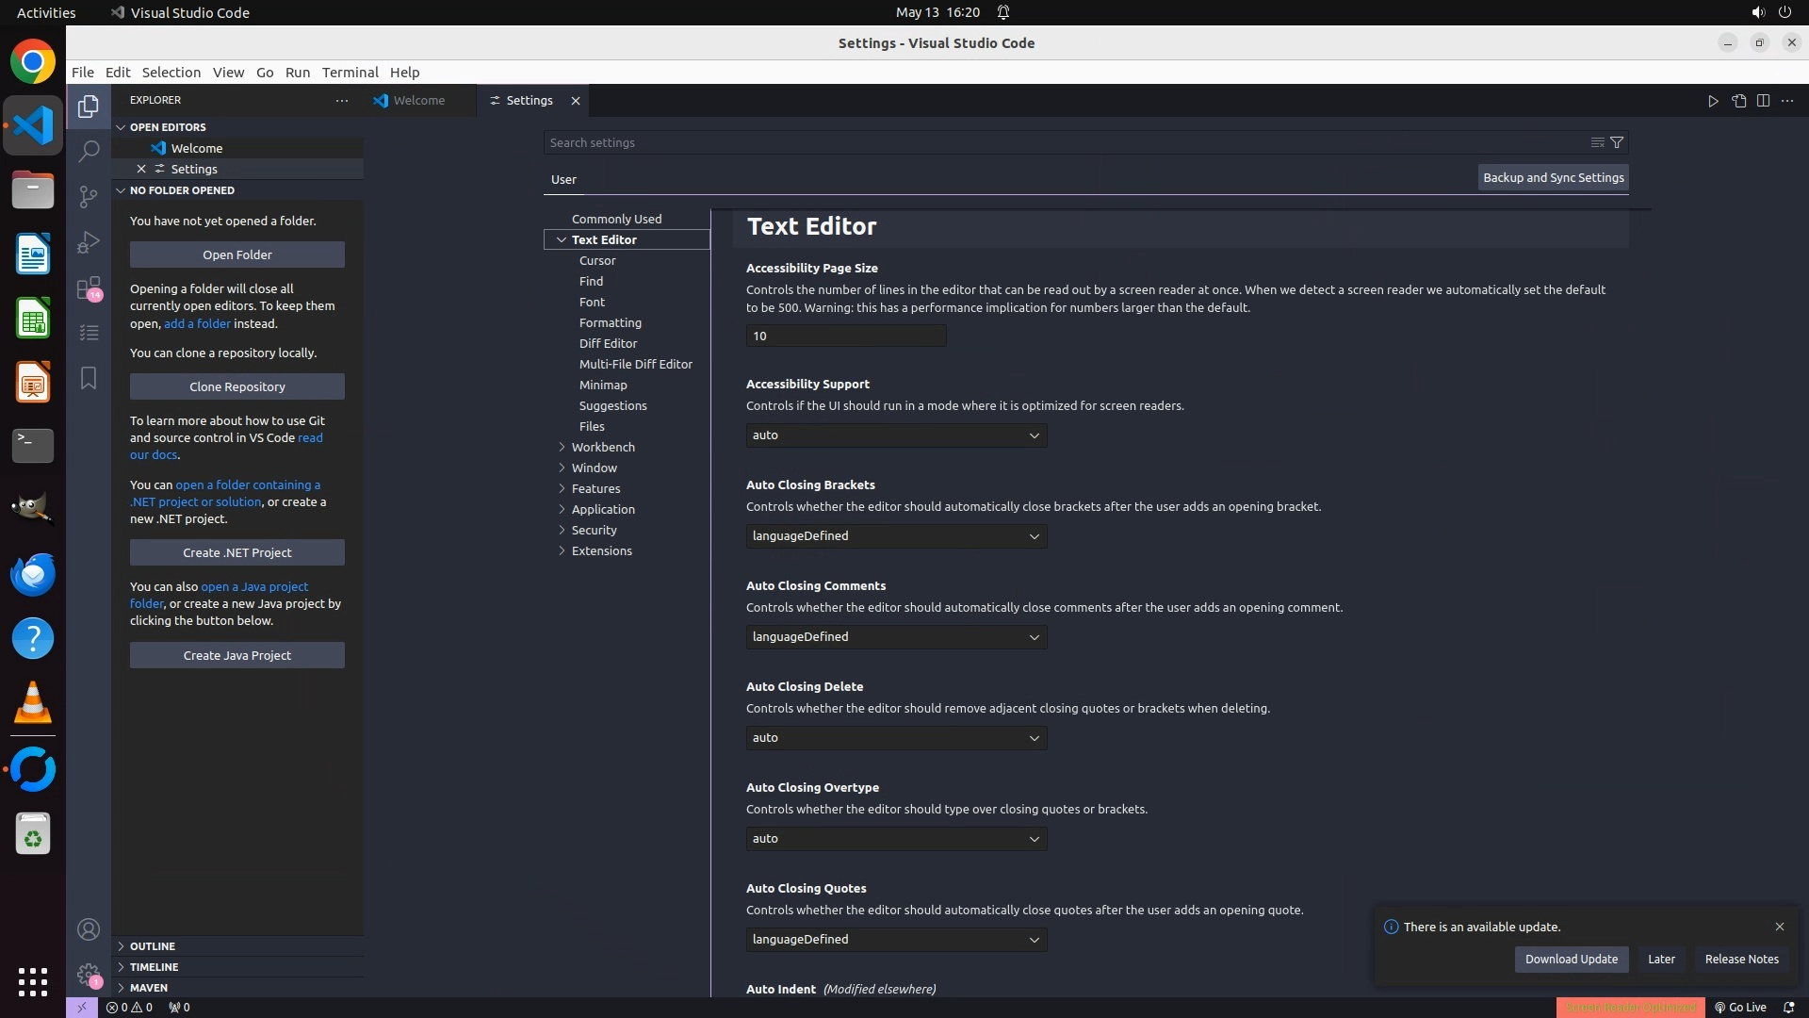Viewport: 1809px width, 1018px height.
Task: Collapse the Text Editor settings tree
Action: click(x=562, y=239)
